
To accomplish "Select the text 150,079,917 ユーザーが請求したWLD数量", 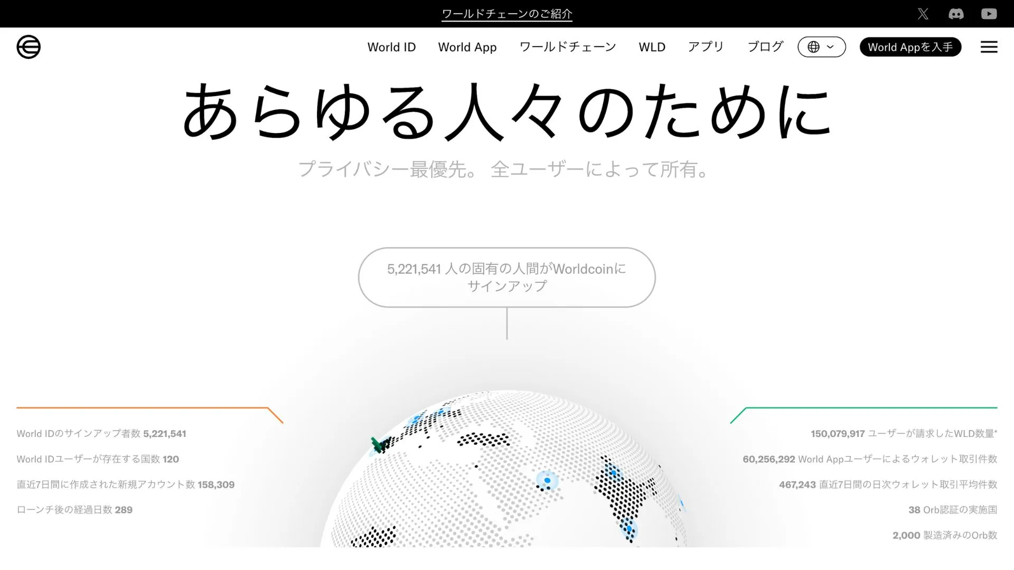I will (904, 434).
